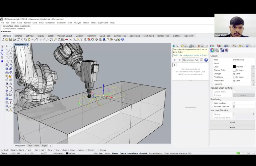Click the Match button

[x=232, y=122]
